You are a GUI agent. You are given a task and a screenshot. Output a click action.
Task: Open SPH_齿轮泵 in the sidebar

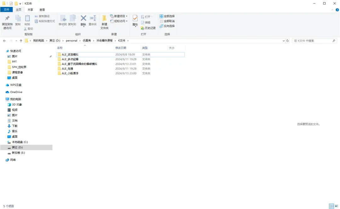tap(17, 67)
